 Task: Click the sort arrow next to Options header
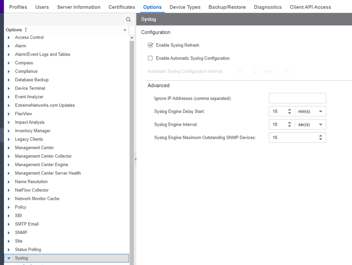[x=26, y=30]
